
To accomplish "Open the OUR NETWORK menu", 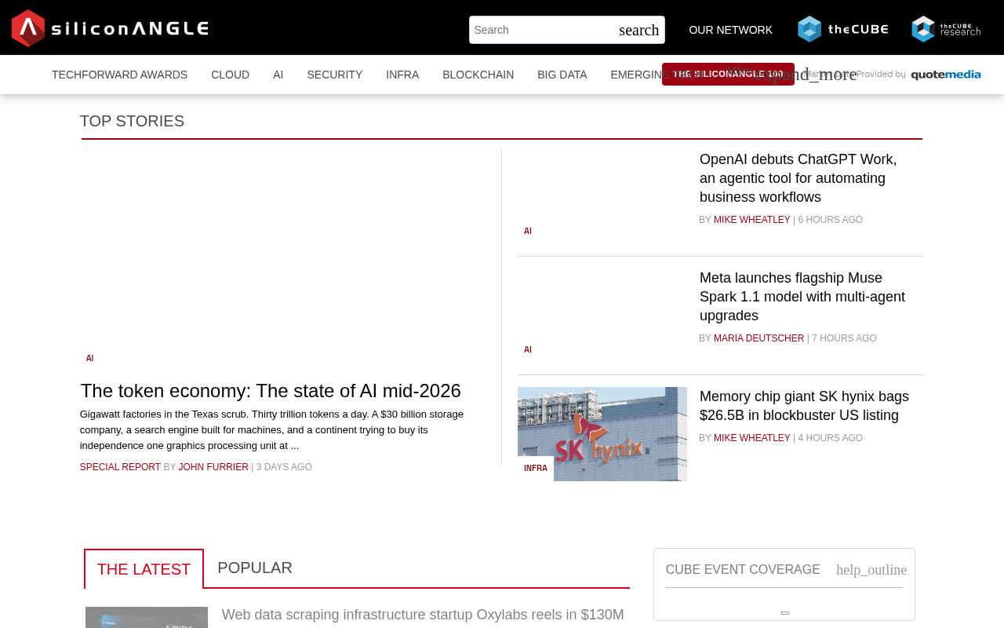I will click(x=730, y=30).
